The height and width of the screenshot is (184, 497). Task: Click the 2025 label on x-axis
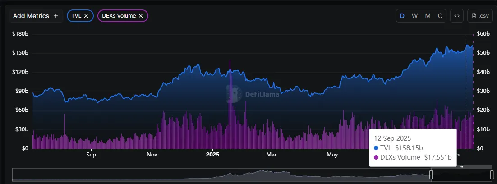(x=212, y=155)
